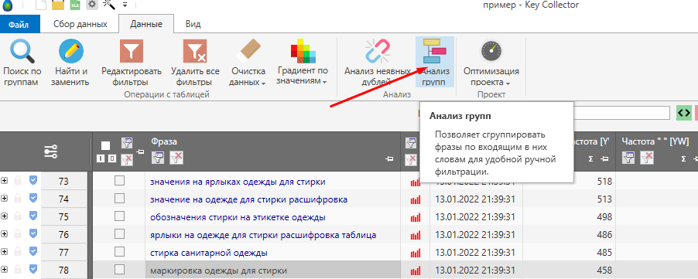Viewport: 698px width, 279px height.
Task: Open filter icon under Фраза header
Action: [157, 157]
